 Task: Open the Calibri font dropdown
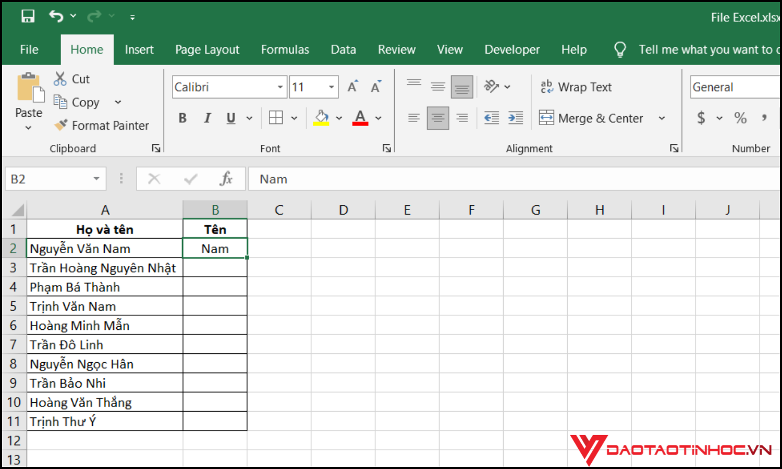280,87
